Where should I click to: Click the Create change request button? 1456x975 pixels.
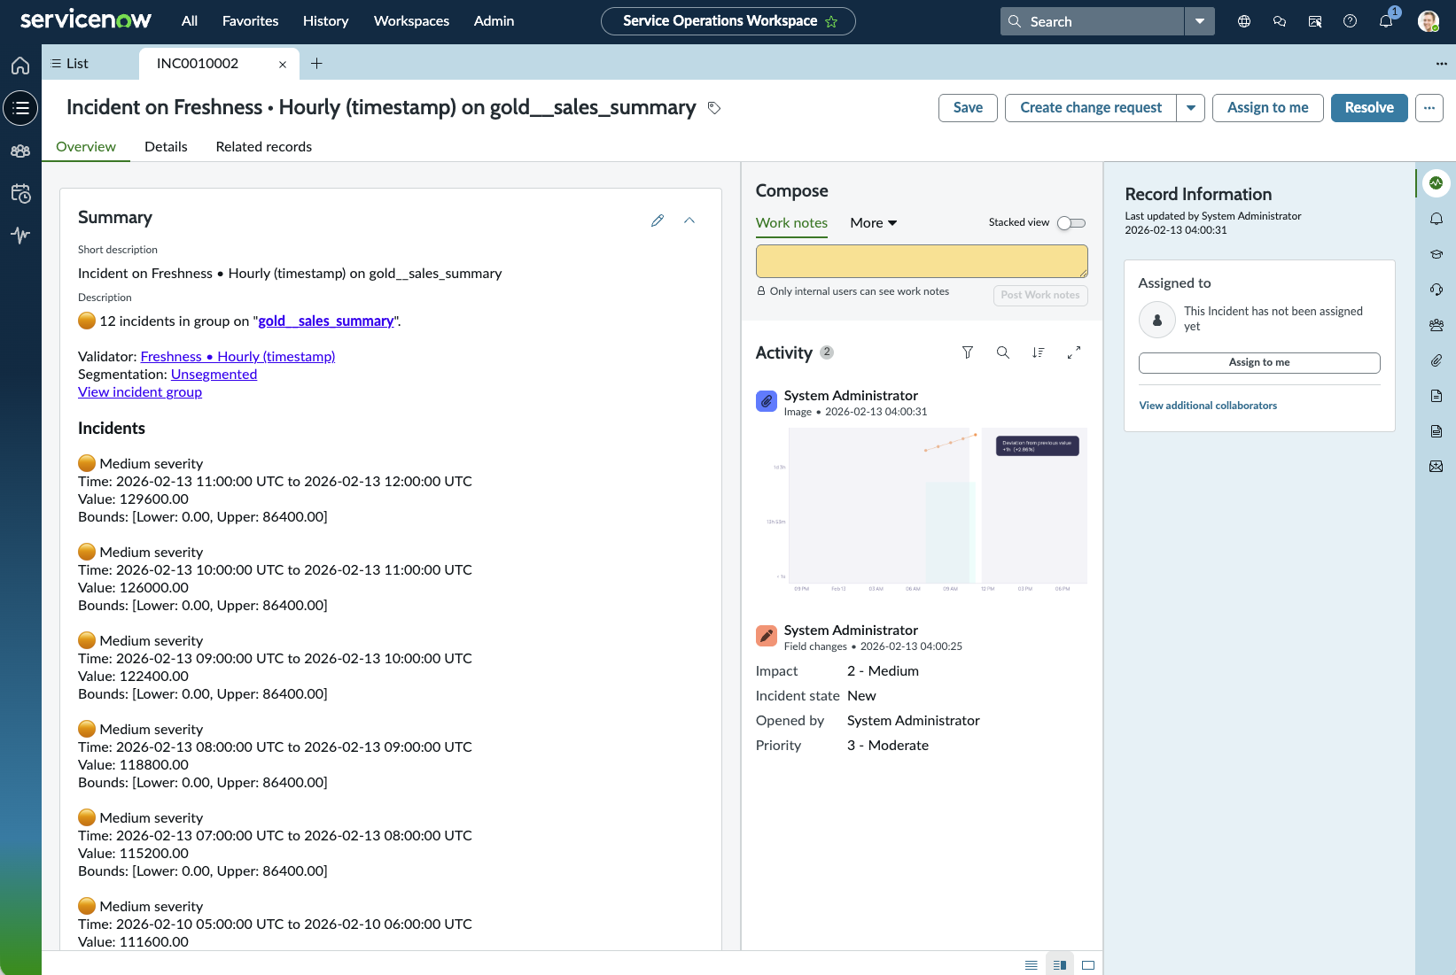click(x=1091, y=108)
